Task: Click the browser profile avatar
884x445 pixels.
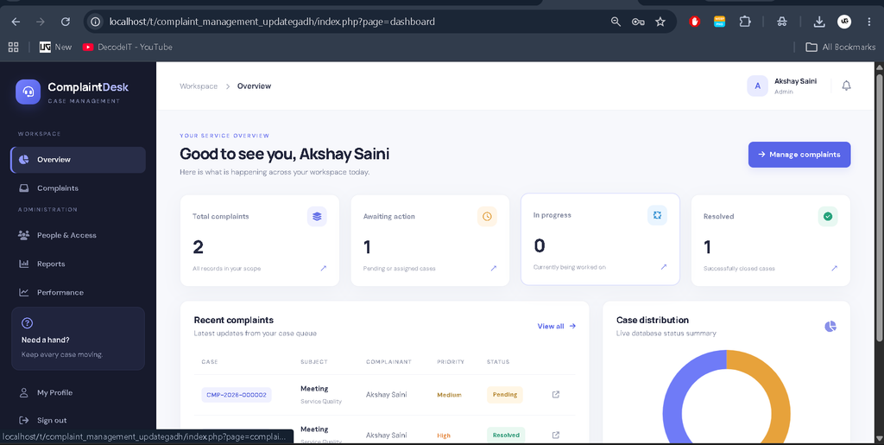Action: pyautogui.click(x=844, y=22)
